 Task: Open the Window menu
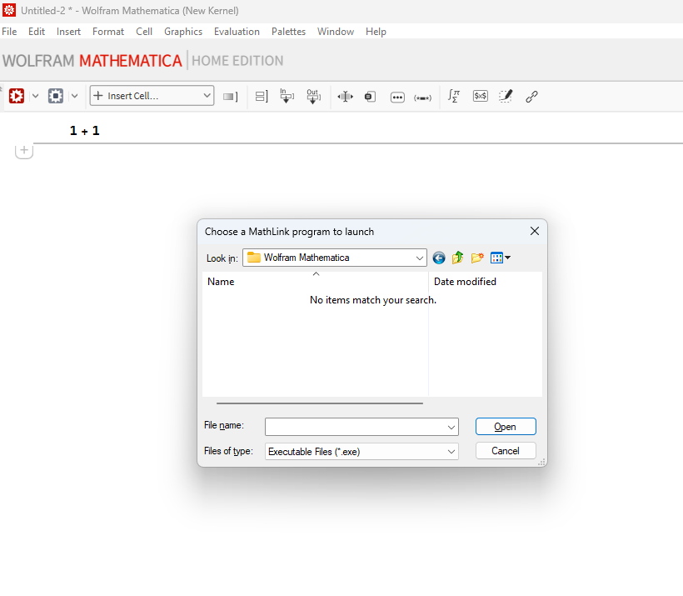(x=336, y=32)
